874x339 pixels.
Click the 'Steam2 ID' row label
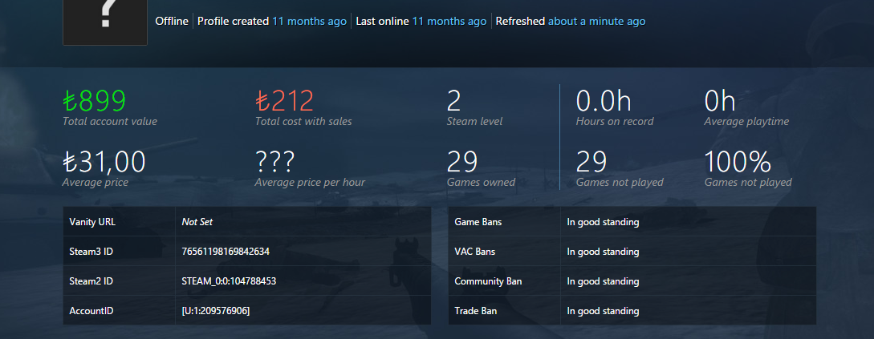91,281
